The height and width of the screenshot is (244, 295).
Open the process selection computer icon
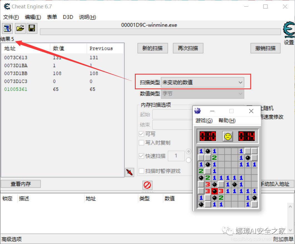point(7,28)
